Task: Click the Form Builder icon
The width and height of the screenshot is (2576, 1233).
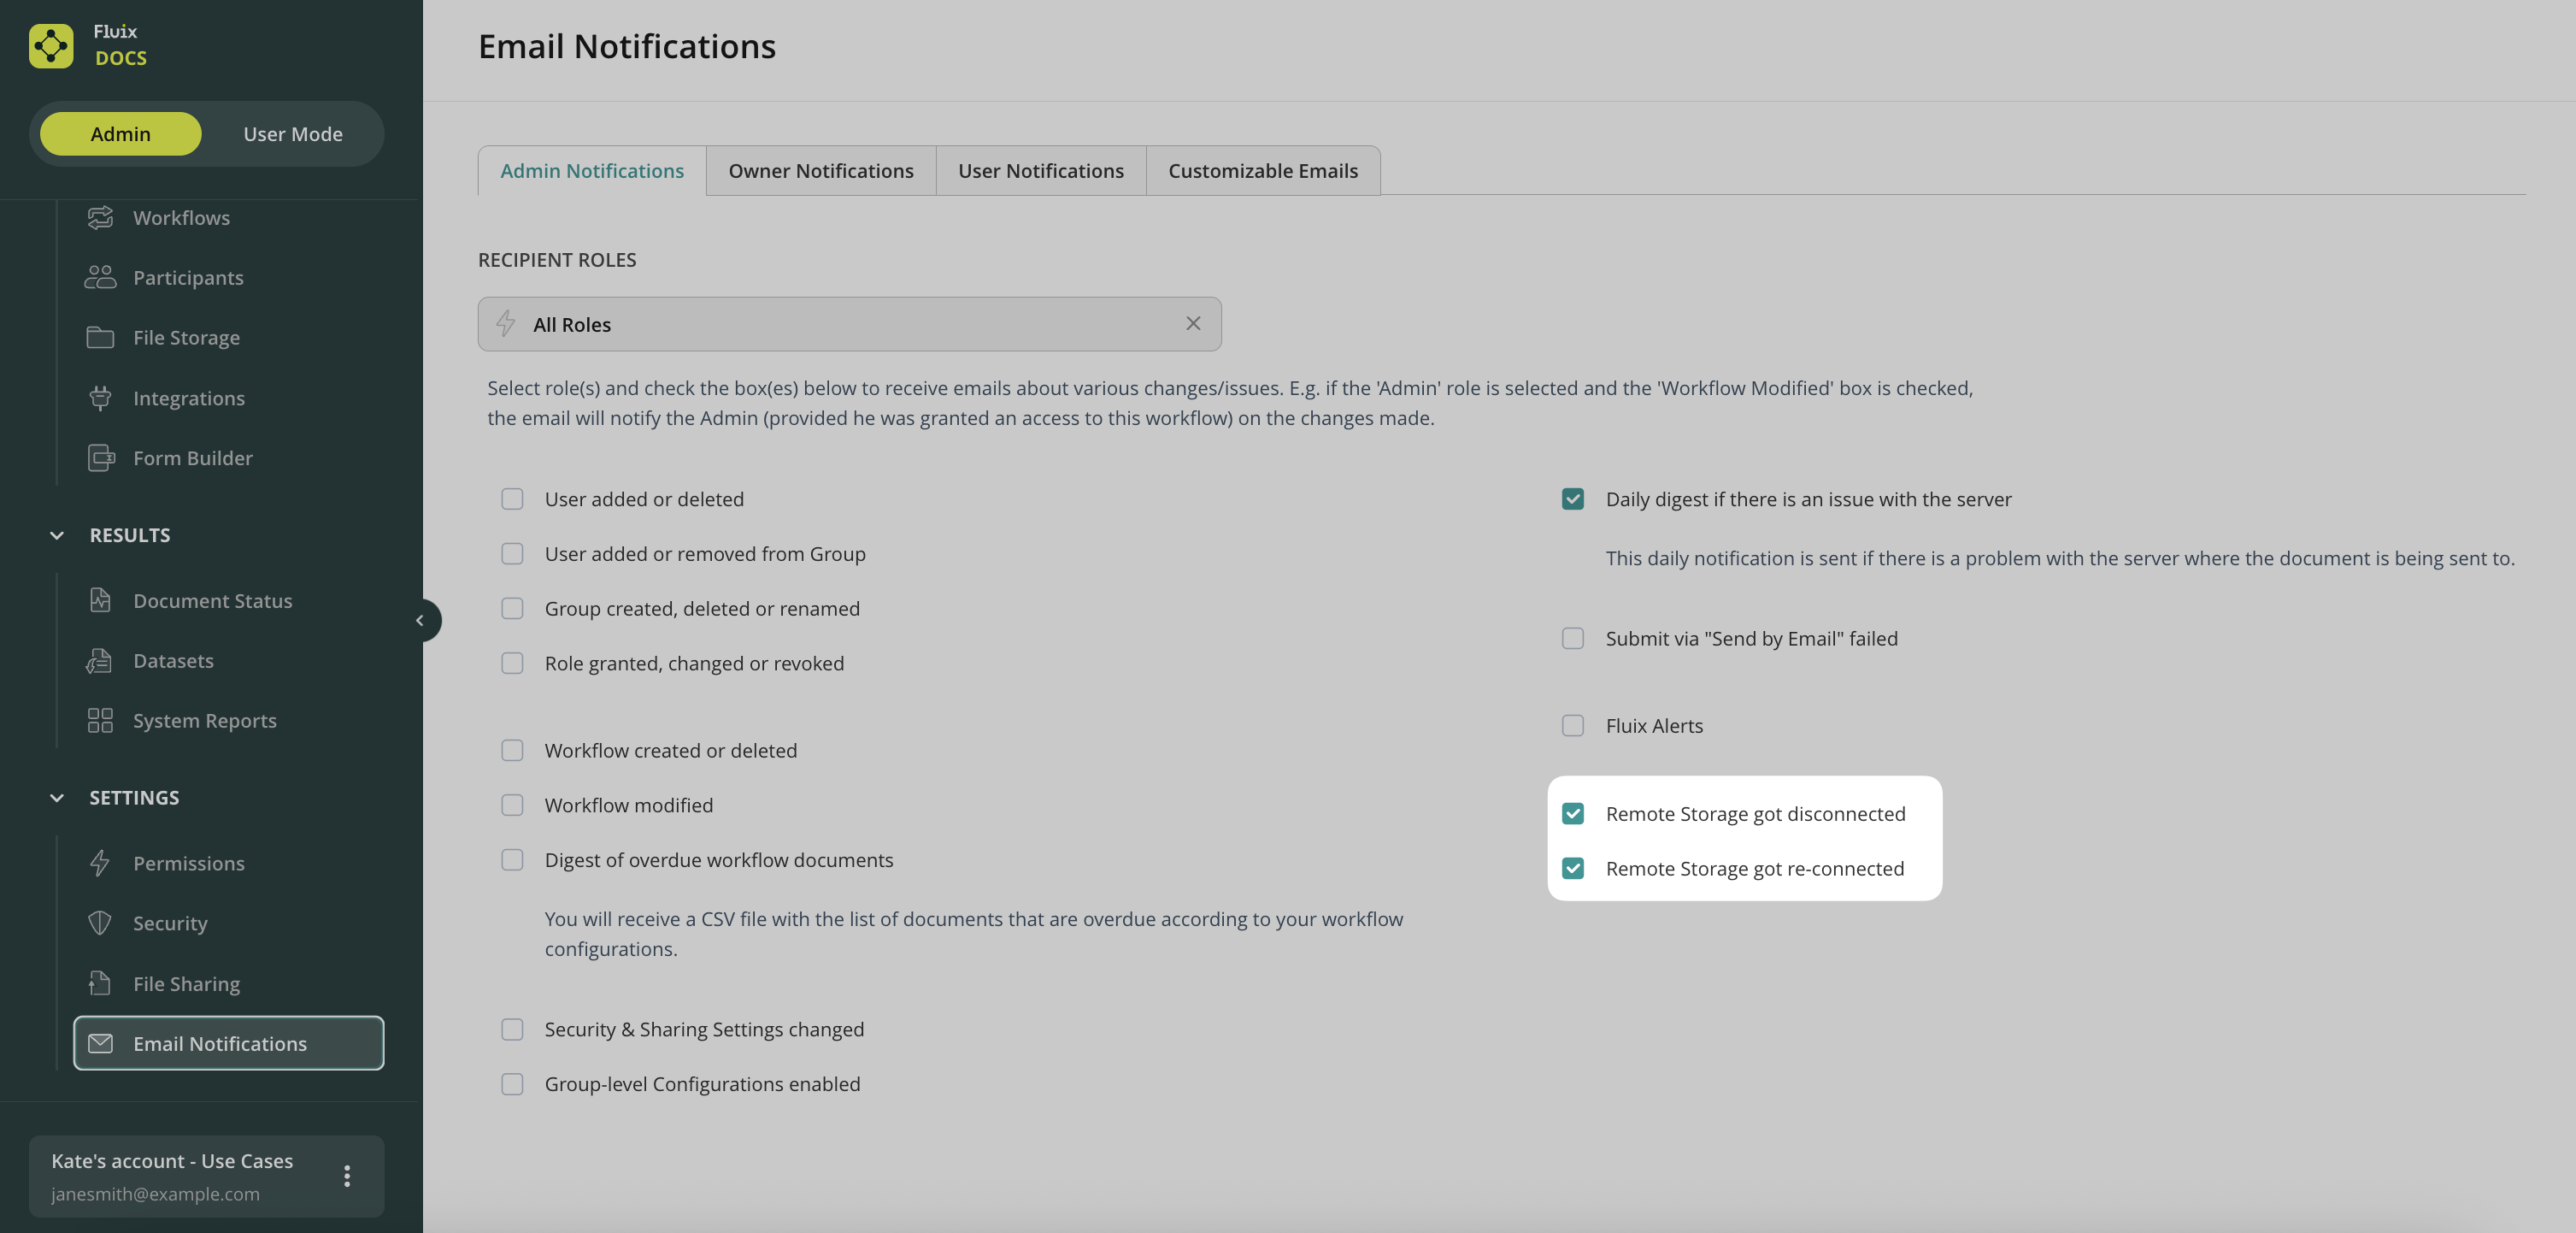Action: 100,457
